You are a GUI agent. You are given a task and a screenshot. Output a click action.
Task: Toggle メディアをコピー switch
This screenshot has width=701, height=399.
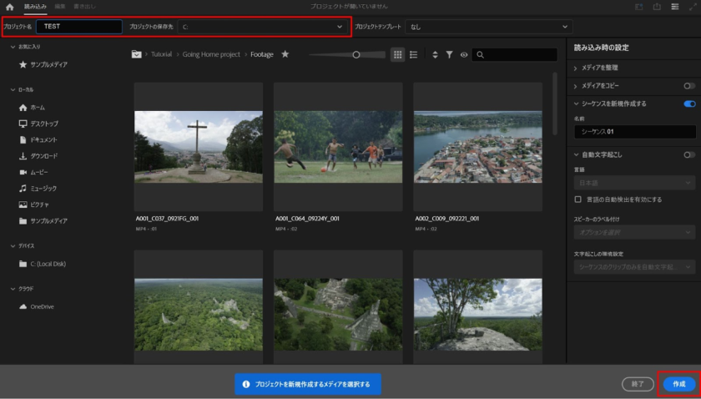688,86
